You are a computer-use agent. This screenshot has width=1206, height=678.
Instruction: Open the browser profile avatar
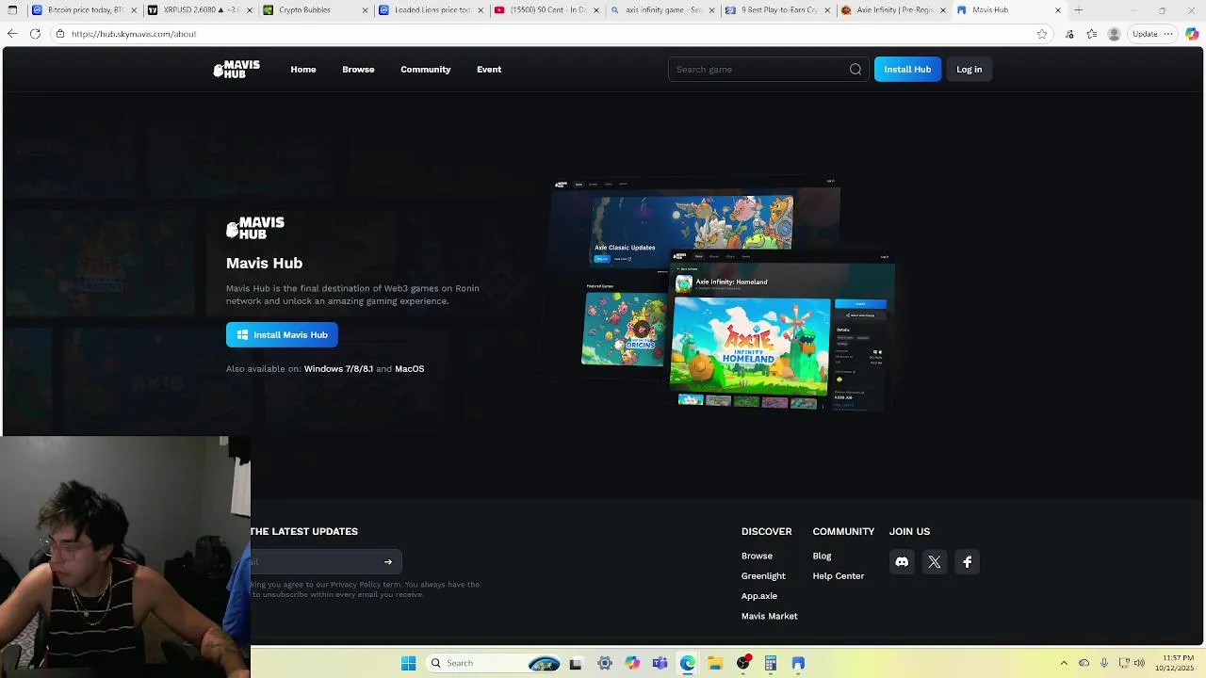[x=1115, y=34]
